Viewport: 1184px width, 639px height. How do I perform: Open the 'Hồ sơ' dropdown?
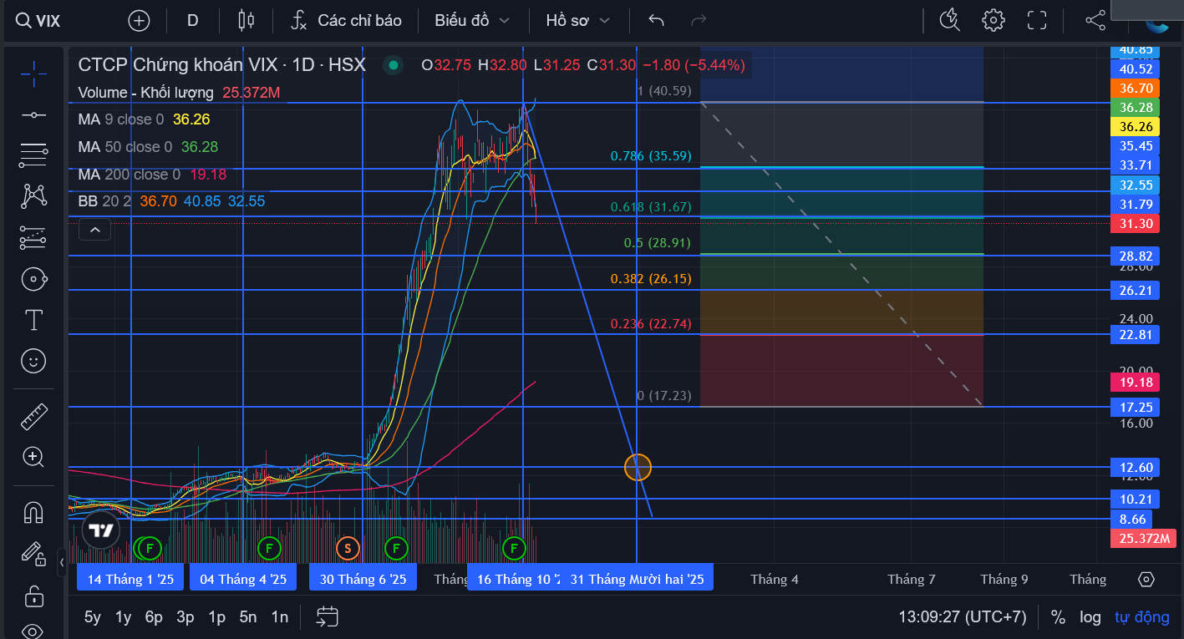click(x=577, y=21)
